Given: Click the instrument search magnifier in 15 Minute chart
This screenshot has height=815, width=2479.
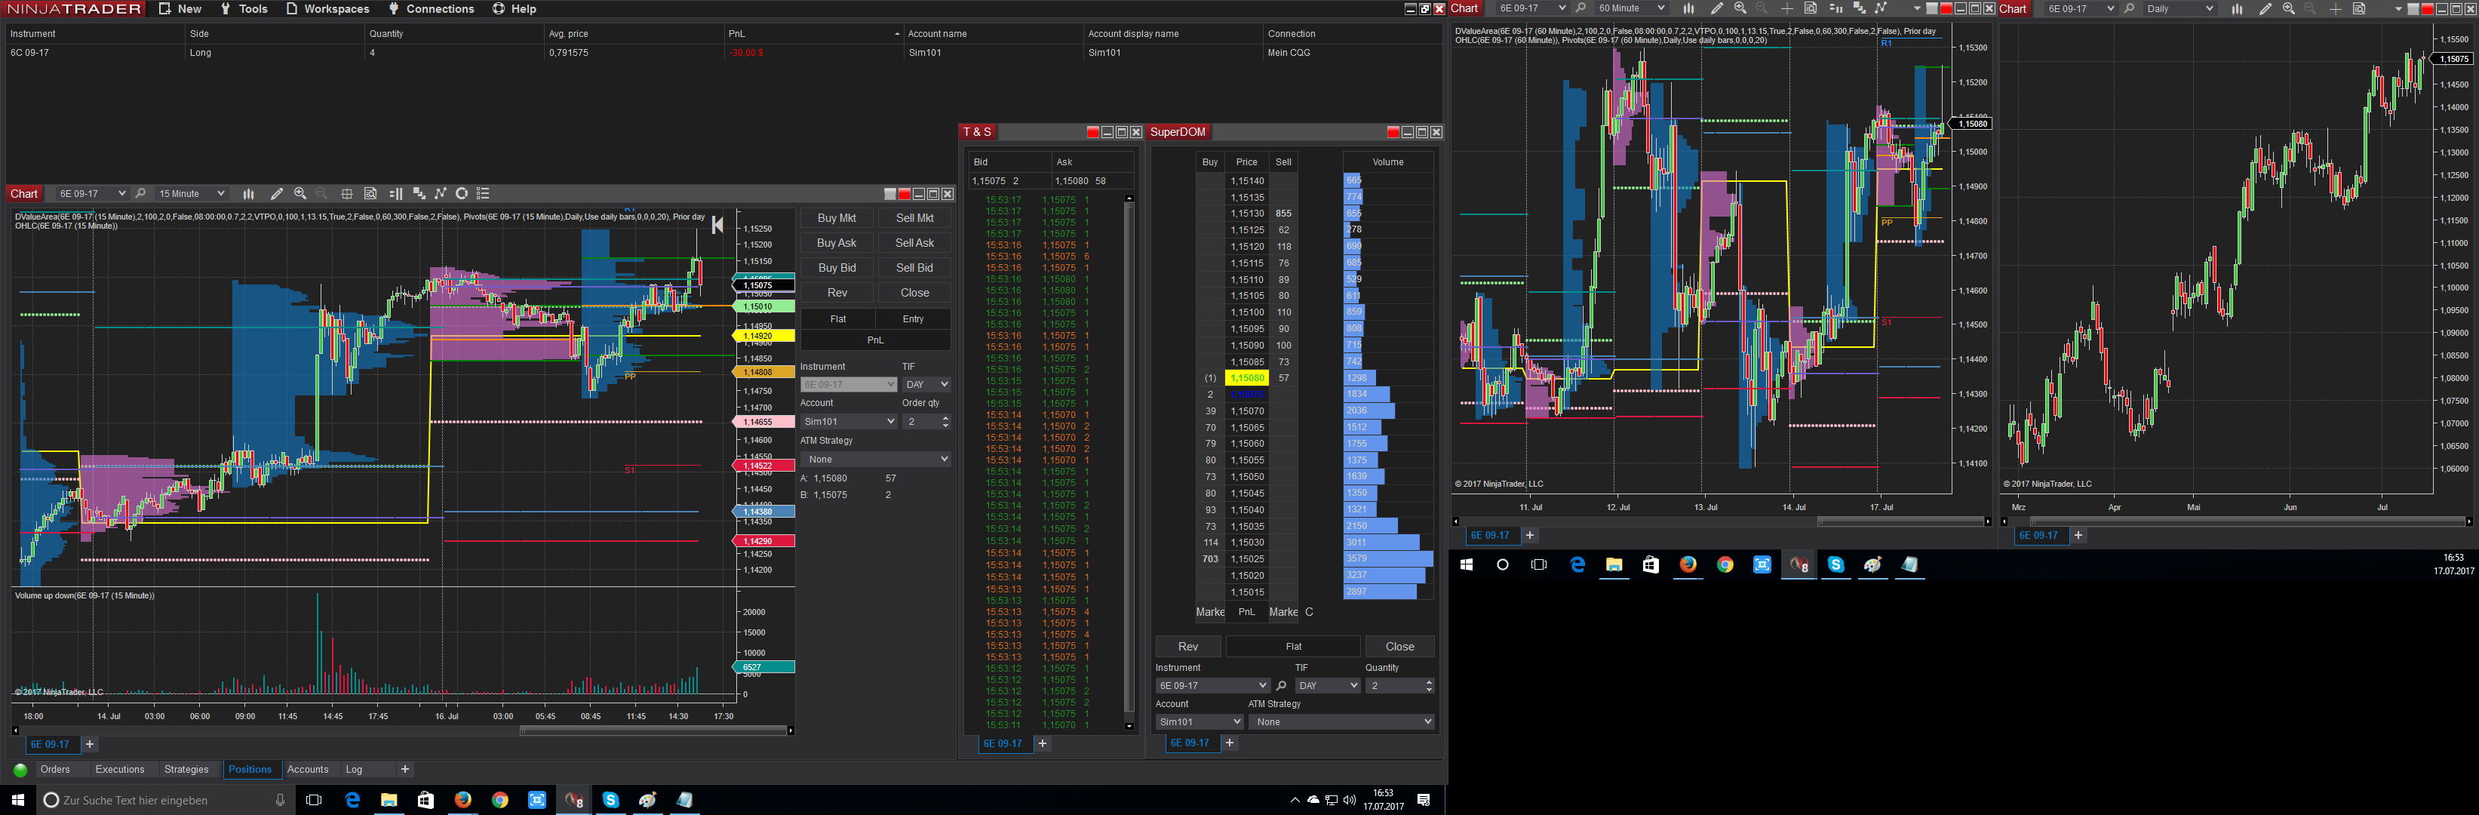Looking at the screenshot, I should point(140,195).
